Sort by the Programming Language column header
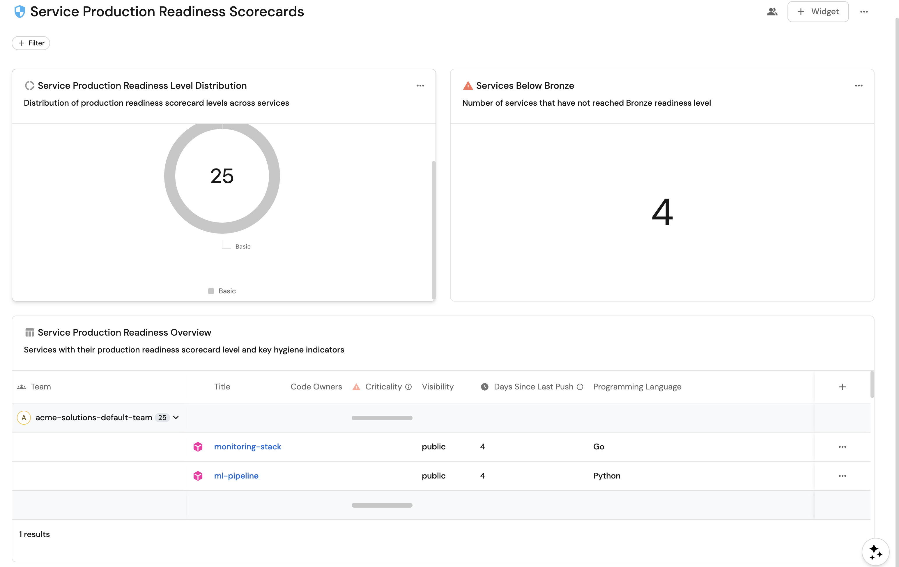The image size is (899, 567). pos(637,387)
